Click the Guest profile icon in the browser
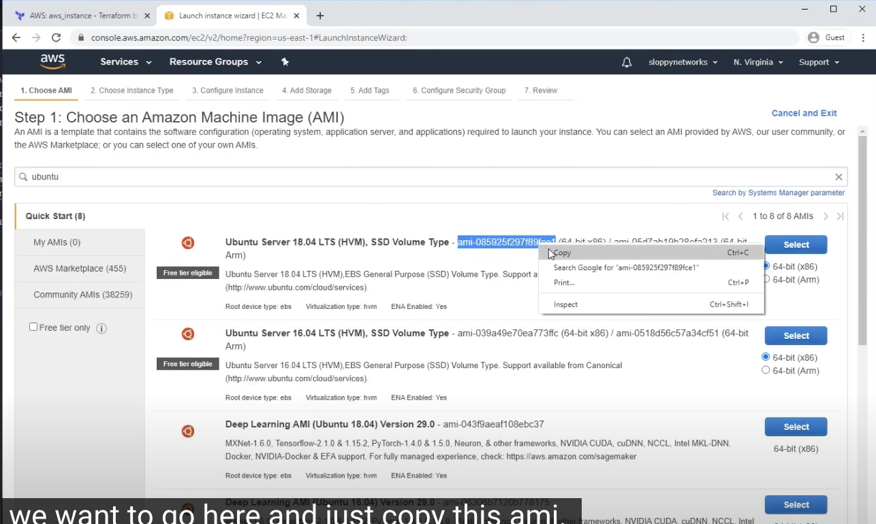The width and height of the screenshot is (876, 524). coord(815,37)
